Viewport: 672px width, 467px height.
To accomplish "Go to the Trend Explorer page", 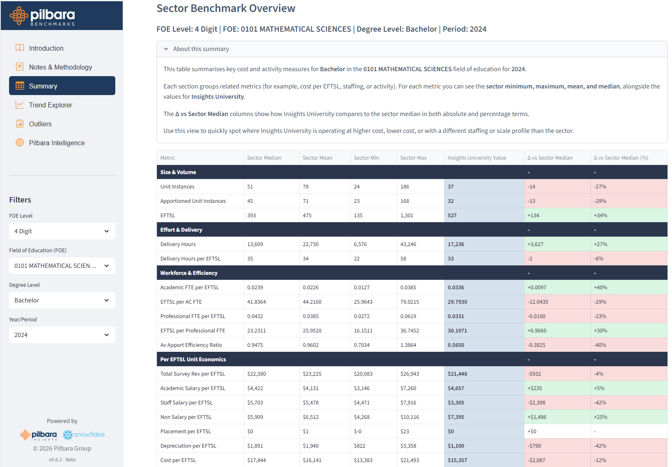I will pyautogui.click(x=50, y=105).
